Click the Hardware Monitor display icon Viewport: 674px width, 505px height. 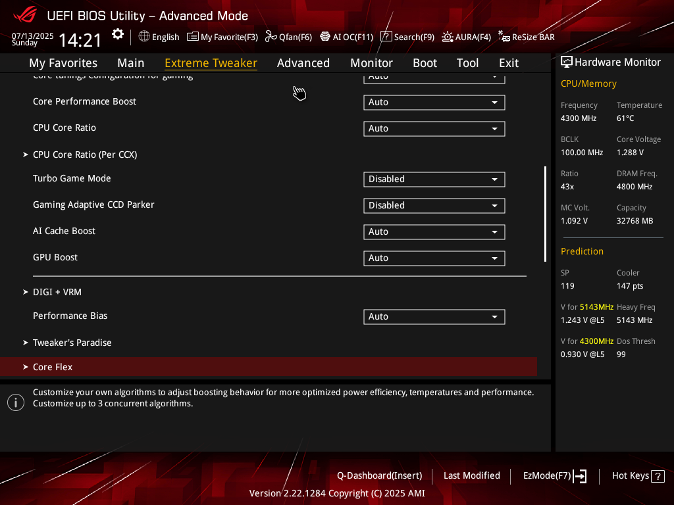pos(567,62)
